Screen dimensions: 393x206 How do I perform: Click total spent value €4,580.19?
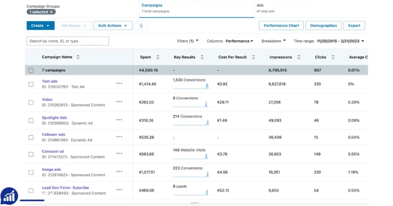point(149,70)
